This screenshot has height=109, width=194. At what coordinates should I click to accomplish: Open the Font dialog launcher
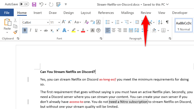(x=101, y=38)
